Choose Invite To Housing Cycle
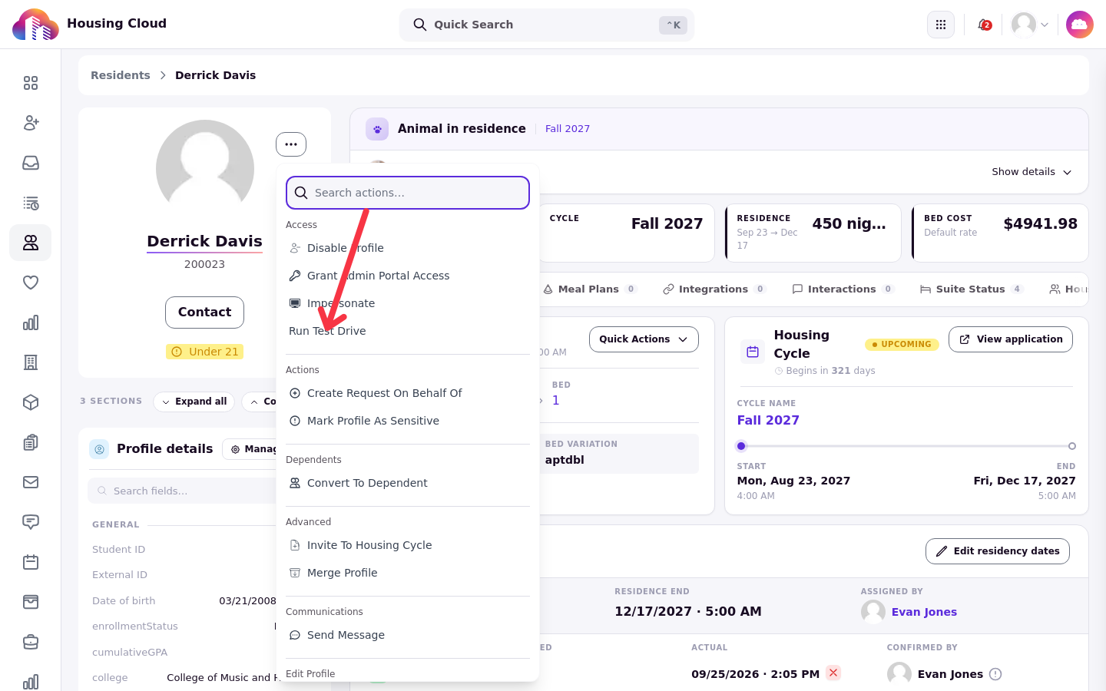This screenshot has width=1106, height=691. (x=408, y=545)
